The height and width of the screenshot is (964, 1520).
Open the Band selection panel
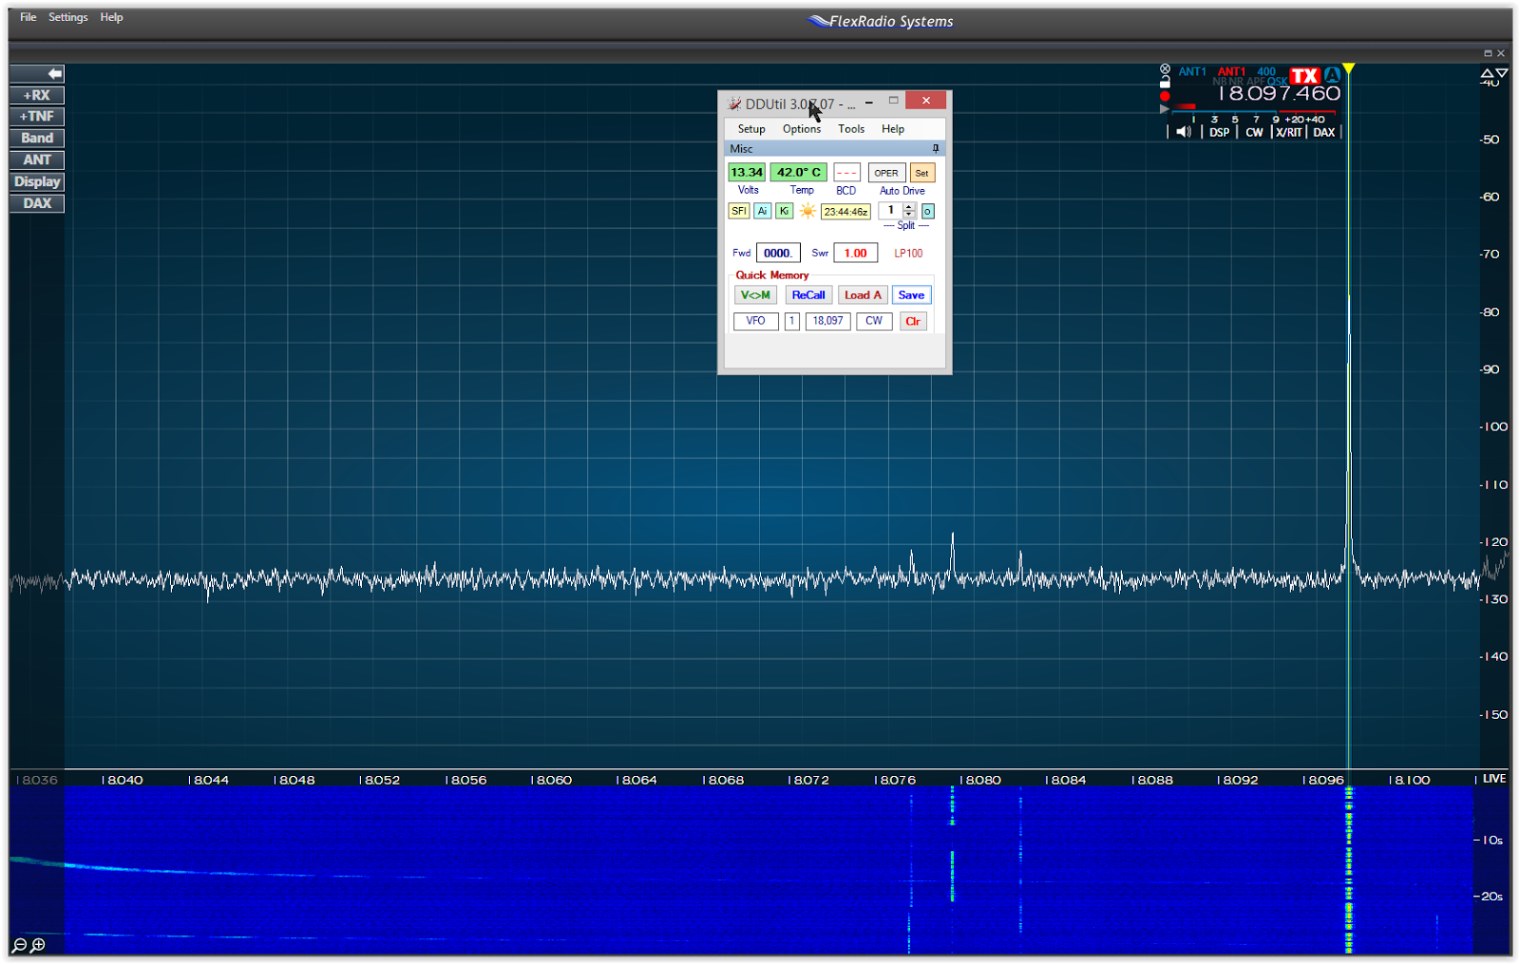(x=37, y=138)
